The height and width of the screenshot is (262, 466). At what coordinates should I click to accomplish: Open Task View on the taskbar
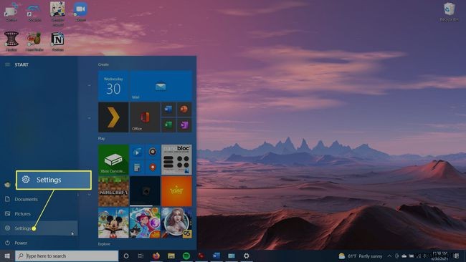pos(141,256)
